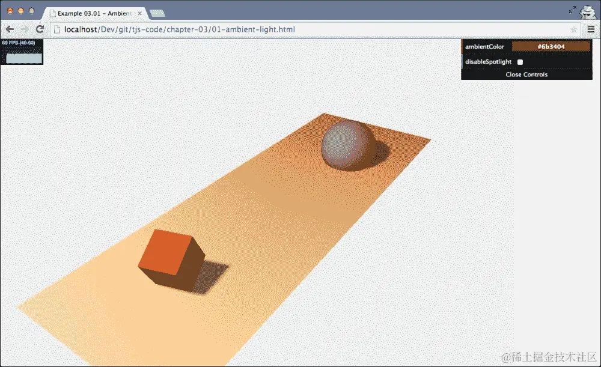Click the orange cube in the scene
Screen dimensions: 601x367
coord(171,261)
